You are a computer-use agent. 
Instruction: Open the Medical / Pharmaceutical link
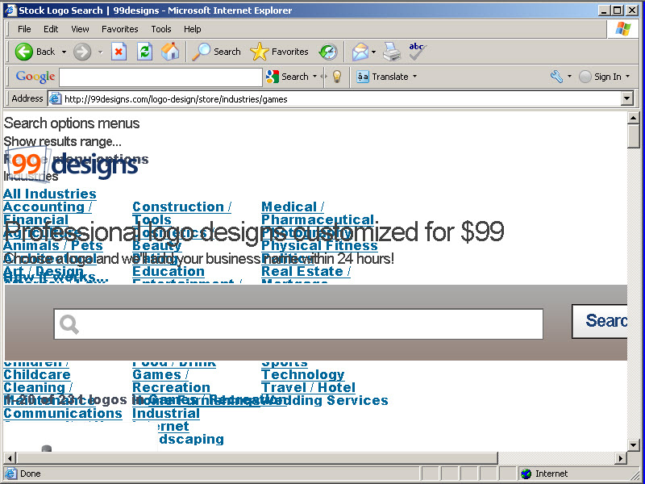click(x=318, y=213)
